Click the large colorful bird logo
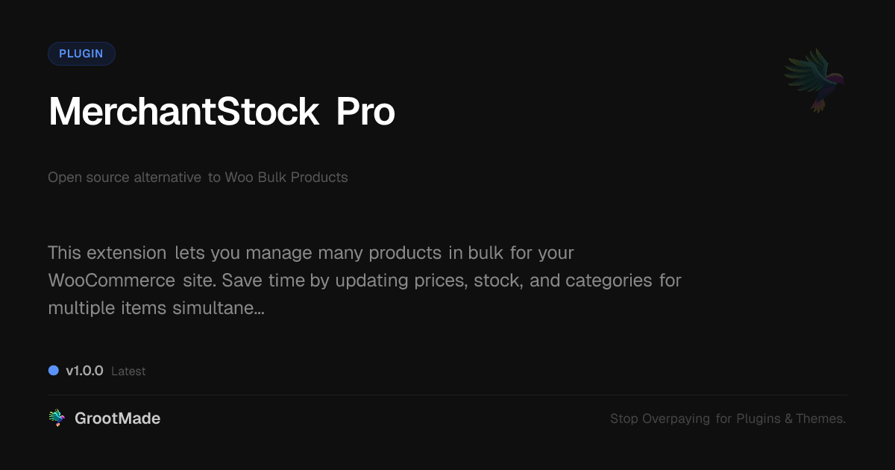895x470 pixels. pyautogui.click(x=814, y=80)
